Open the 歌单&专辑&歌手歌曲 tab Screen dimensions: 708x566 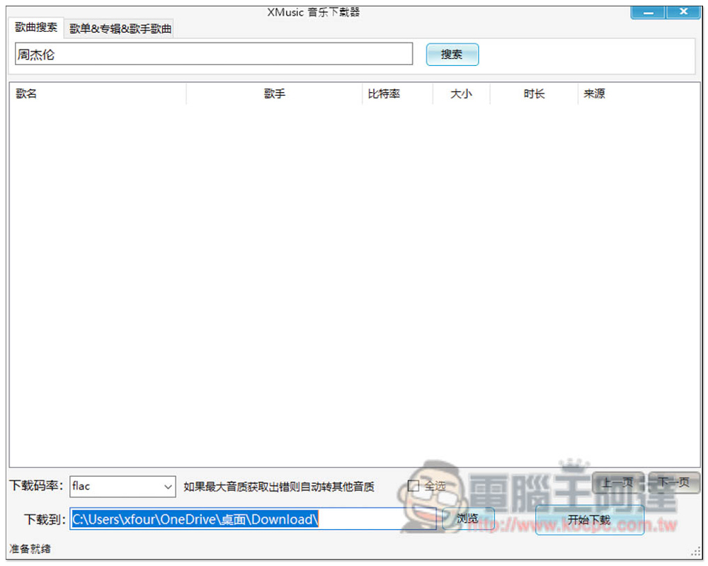(x=120, y=29)
